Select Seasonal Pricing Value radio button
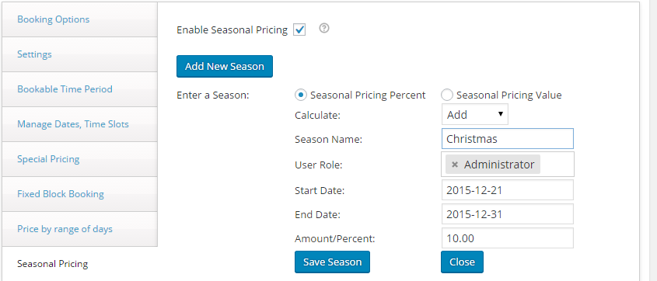657x281 pixels. pyautogui.click(x=446, y=95)
